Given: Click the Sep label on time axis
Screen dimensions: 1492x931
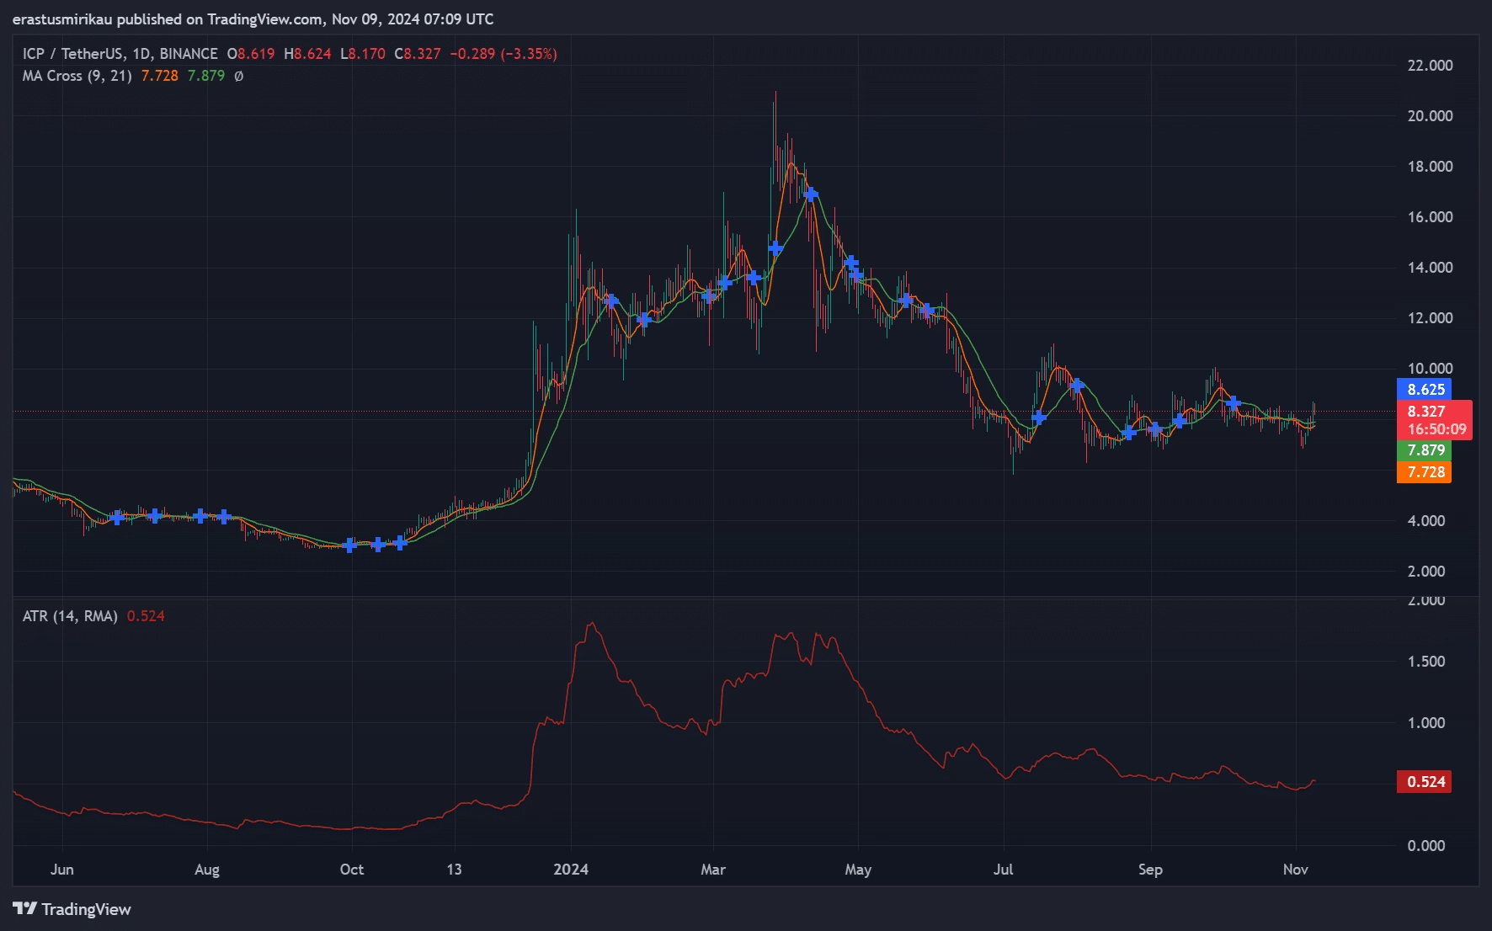Looking at the screenshot, I should coord(1150,870).
